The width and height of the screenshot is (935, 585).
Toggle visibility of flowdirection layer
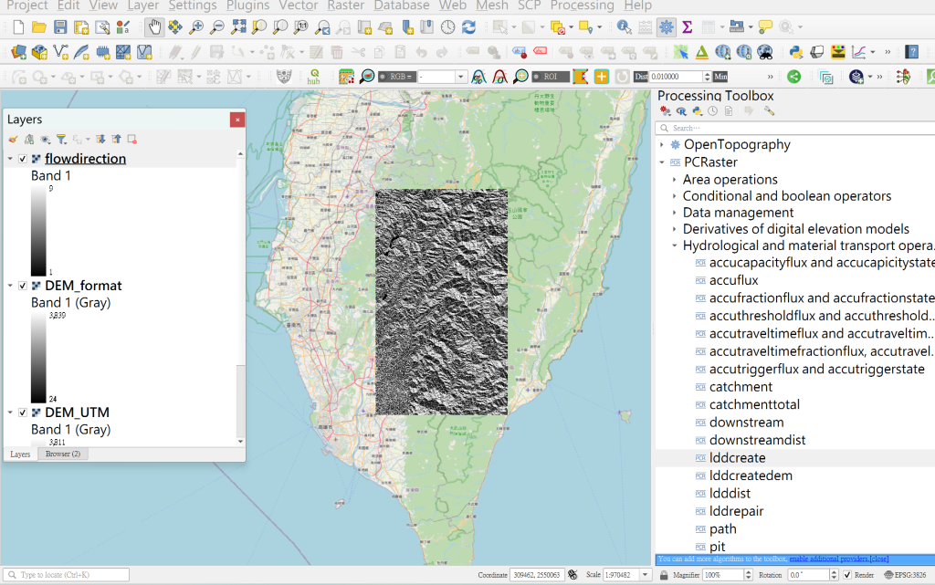(23, 159)
